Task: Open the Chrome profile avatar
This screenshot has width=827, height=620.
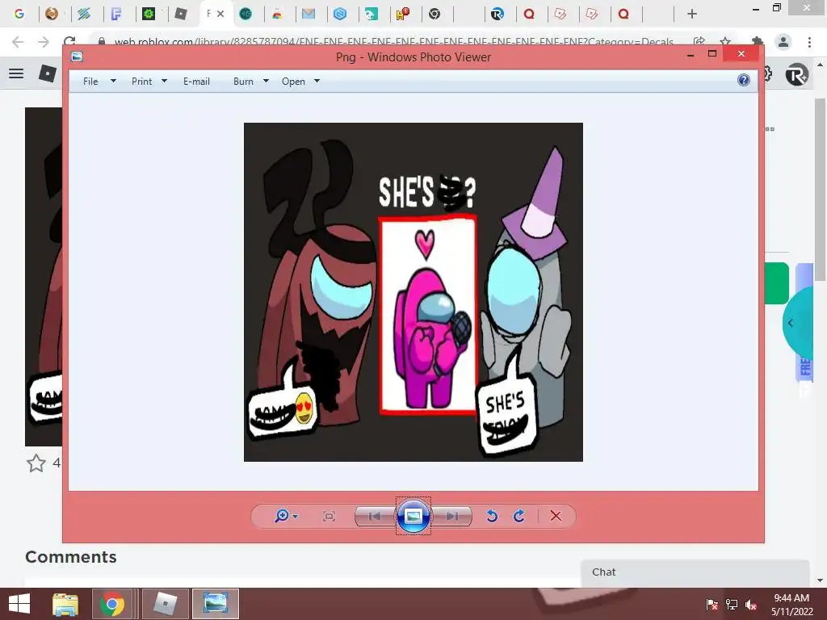Action: (x=783, y=42)
